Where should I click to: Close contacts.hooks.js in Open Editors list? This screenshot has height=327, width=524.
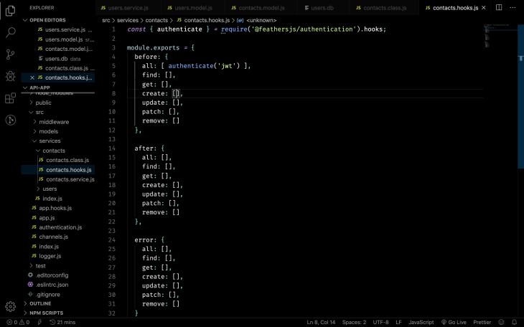[x=31, y=77]
